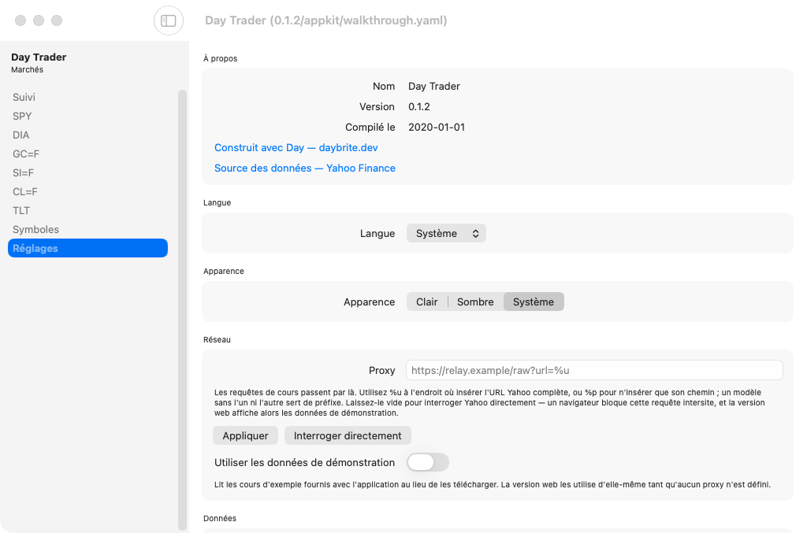Click the compile date 2020-01-01
Image resolution: width=807 pixels, height=533 pixels.
click(x=437, y=128)
